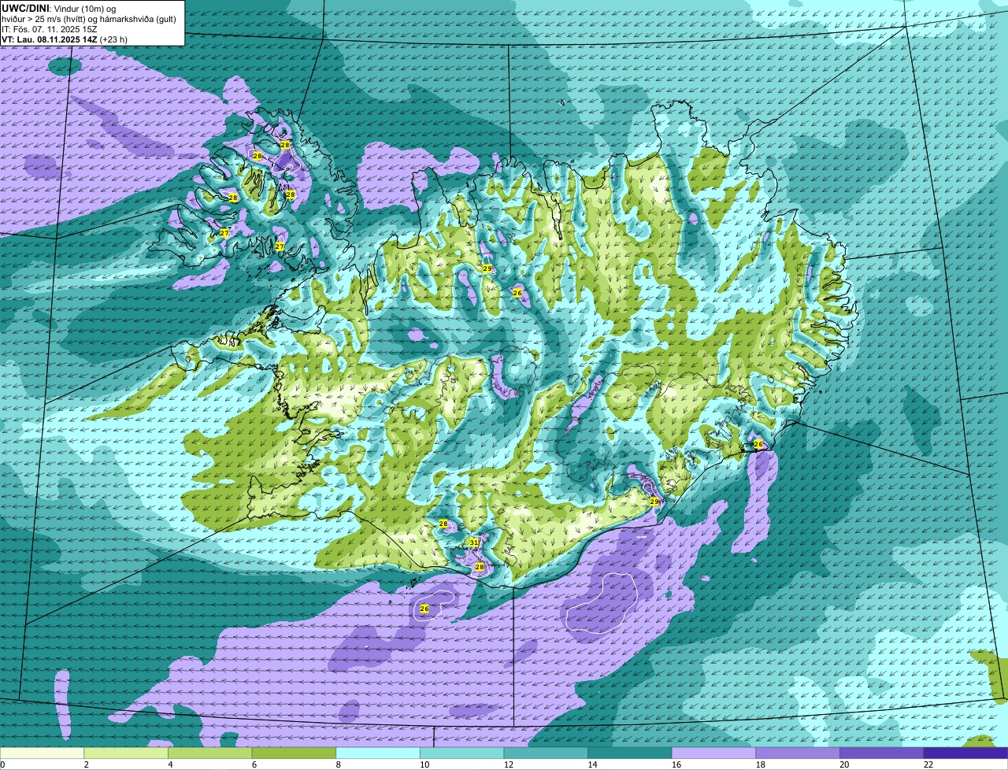Click the color scale tick label '16'
This screenshot has width=1008, height=770.
click(676, 764)
